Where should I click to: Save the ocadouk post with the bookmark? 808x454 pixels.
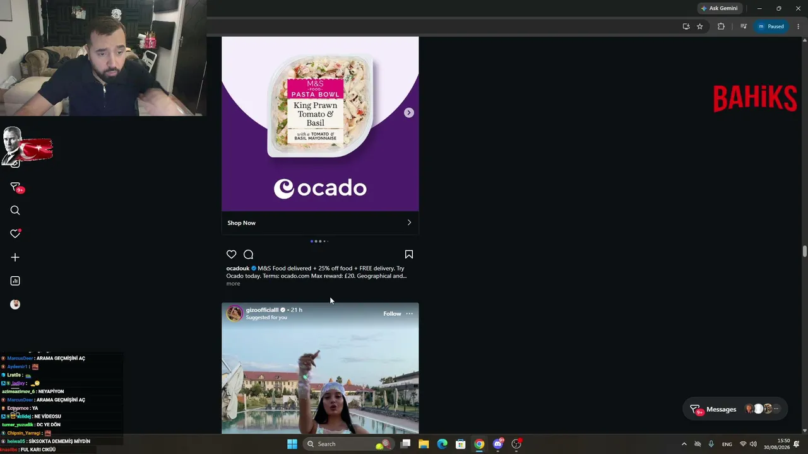409,254
